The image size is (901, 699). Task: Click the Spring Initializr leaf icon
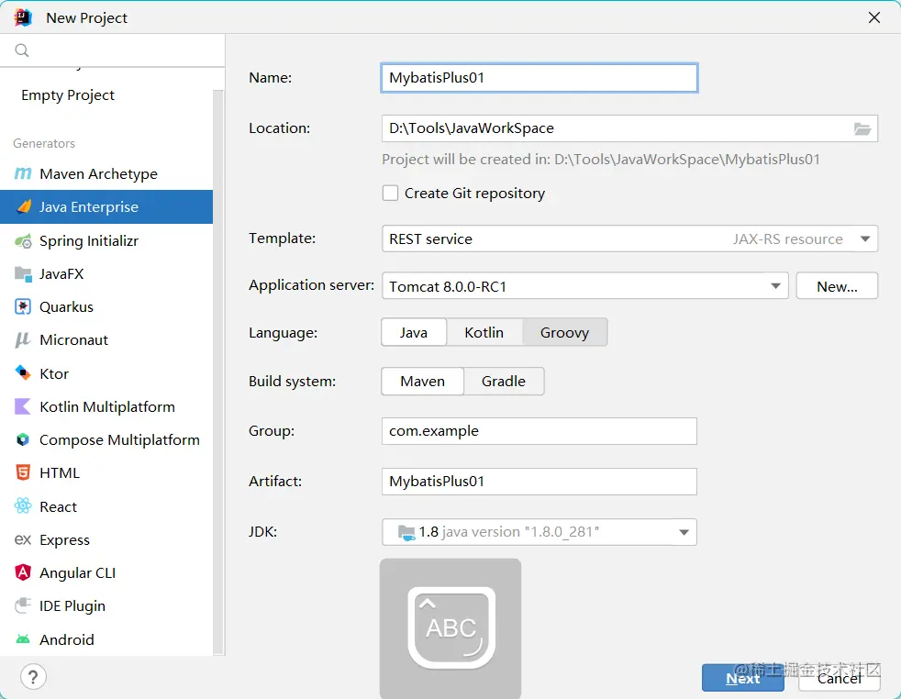(23, 241)
